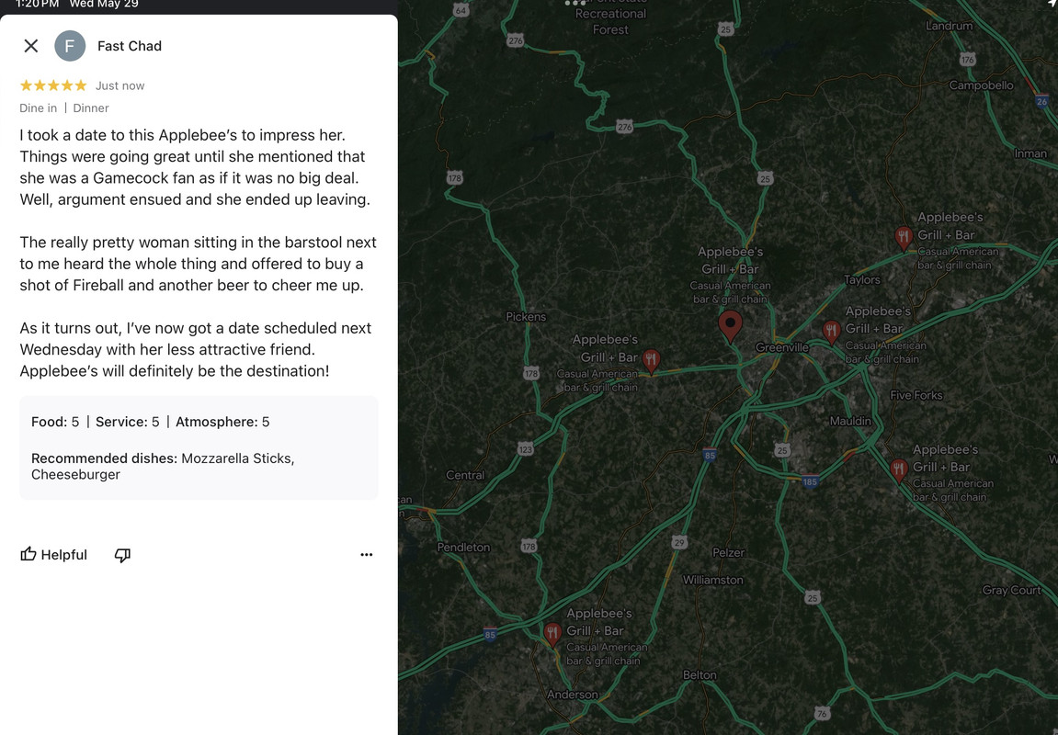The height and width of the screenshot is (735, 1058).
Task: Click the Route 176 highway shield
Action: coord(968,60)
